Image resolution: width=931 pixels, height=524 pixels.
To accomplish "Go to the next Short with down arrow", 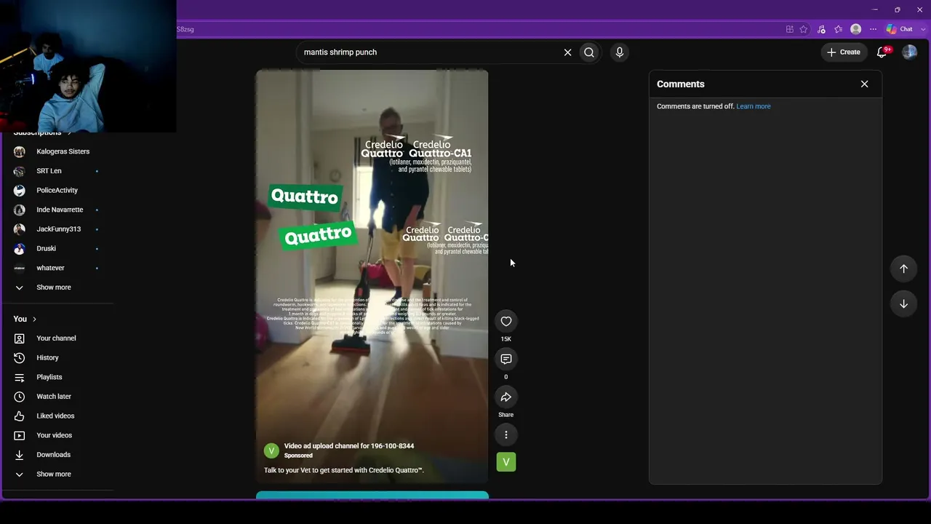I will [x=903, y=303].
